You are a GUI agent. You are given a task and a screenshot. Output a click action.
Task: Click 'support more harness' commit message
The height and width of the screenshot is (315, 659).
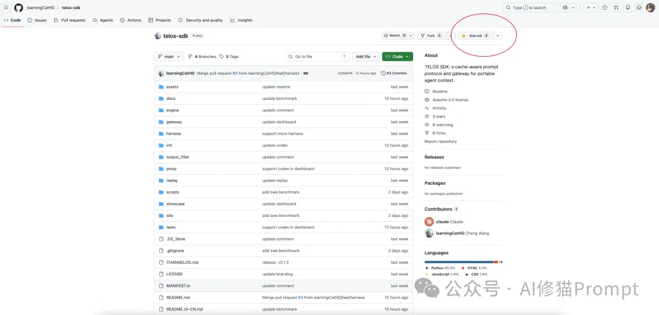283,134
